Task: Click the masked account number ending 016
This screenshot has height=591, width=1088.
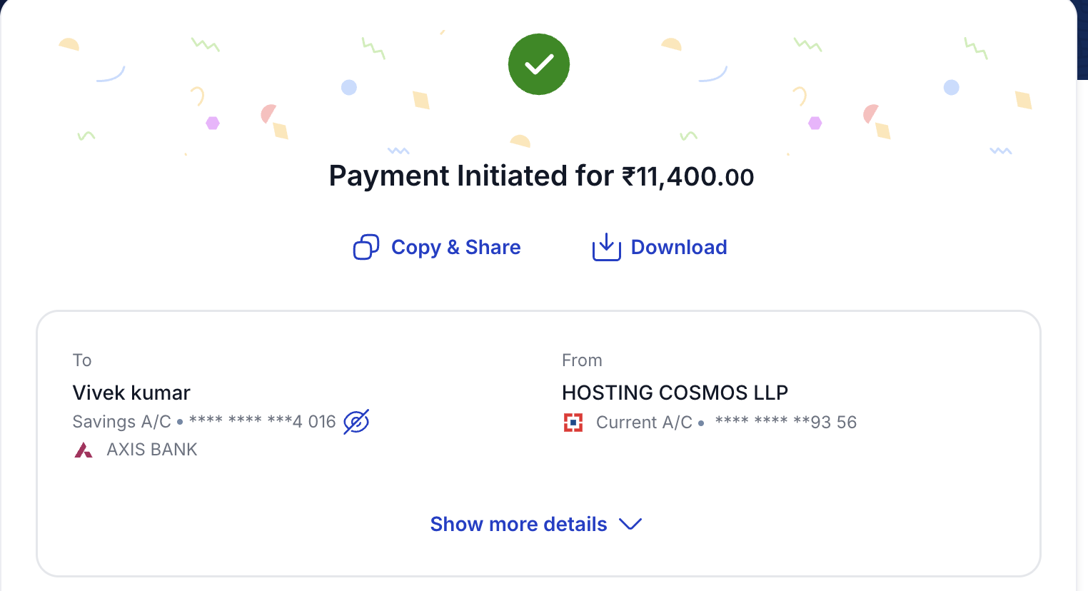Action: [x=262, y=422]
